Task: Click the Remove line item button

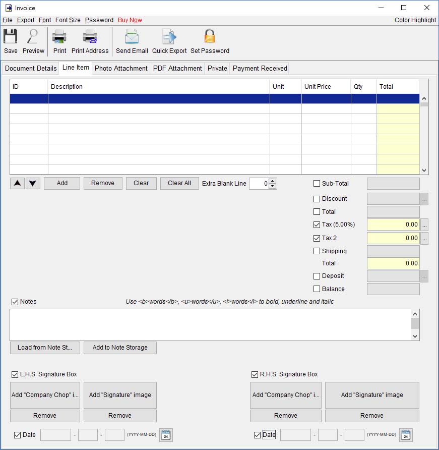Action: click(x=103, y=184)
